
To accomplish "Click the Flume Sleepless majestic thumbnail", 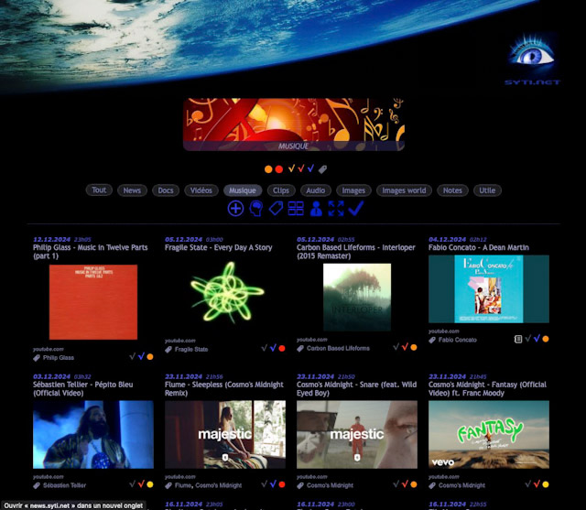I will coord(225,435).
